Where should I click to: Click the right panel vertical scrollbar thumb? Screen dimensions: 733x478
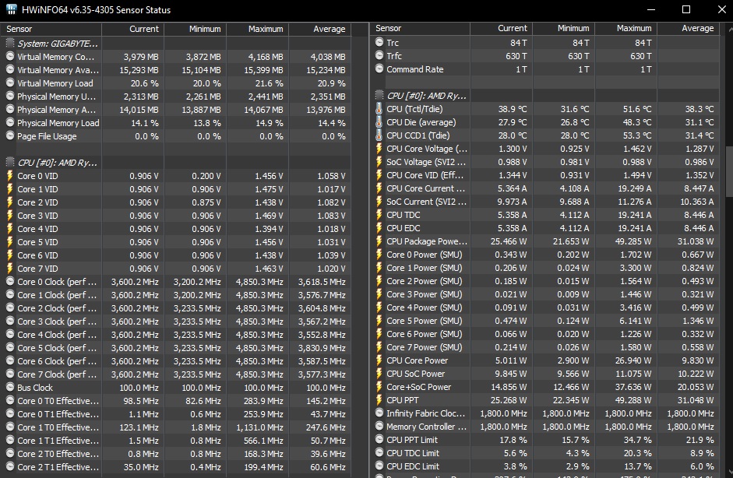tap(729, 172)
